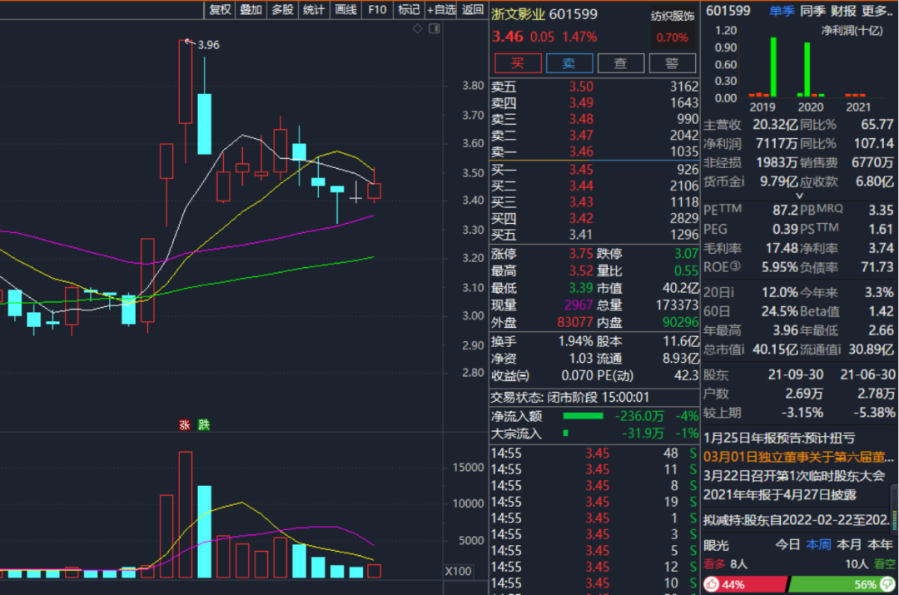Click 股东 户数 2.69万 value
The height and width of the screenshot is (595, 899).
click(x=804, y=394)
